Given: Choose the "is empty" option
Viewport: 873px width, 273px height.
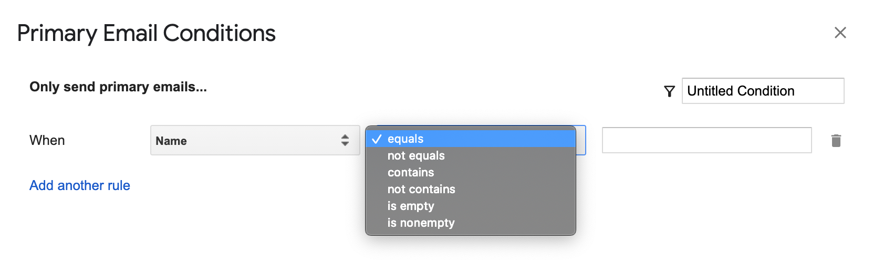Looking at the screenshot, I should pyautogui.click(x=411, y=206).
